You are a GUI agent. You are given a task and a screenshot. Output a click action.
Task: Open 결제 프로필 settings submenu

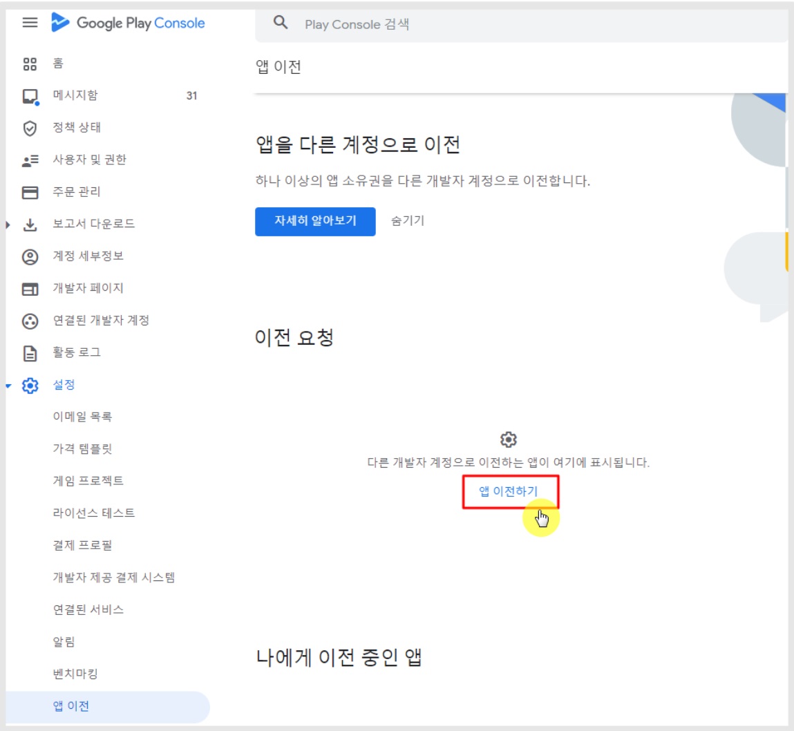(82, 544)
